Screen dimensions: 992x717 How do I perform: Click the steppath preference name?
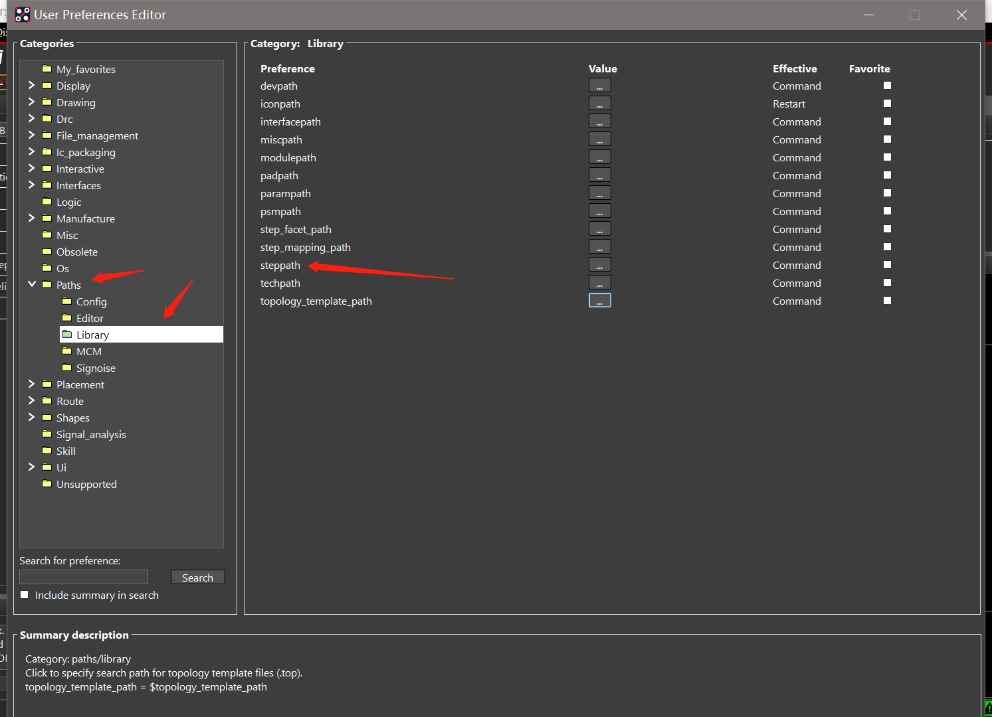tap(280, 265)
